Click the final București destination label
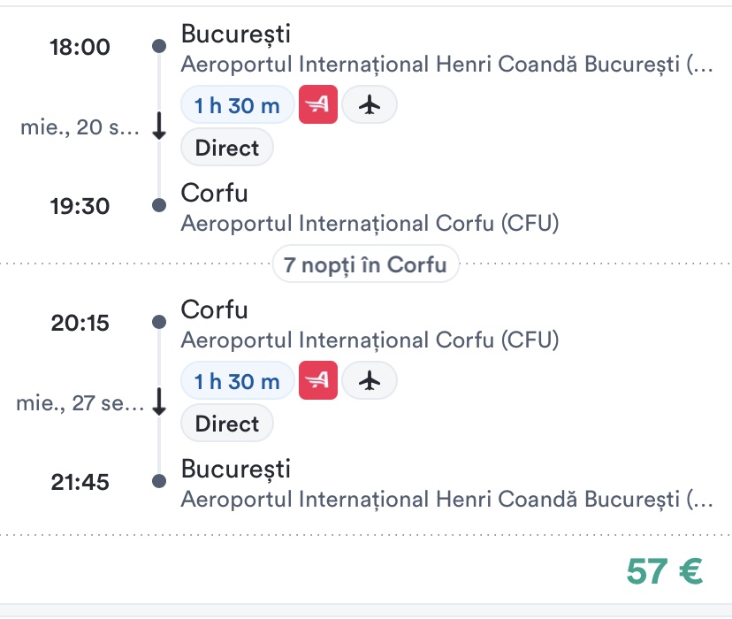This screenshot has height=619, width=732. (235, 469)
